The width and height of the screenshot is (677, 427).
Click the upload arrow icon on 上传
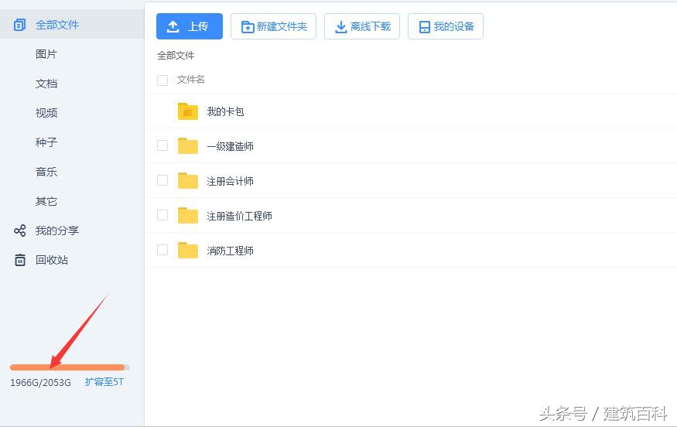coord(173,26)
